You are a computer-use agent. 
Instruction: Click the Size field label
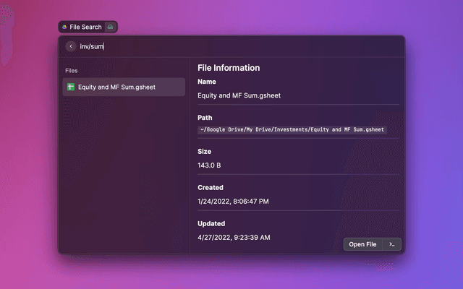pyautogui.click(x=205, y=152)
